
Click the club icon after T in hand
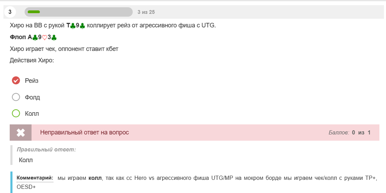pyautogui.click(x=73, y=26)
